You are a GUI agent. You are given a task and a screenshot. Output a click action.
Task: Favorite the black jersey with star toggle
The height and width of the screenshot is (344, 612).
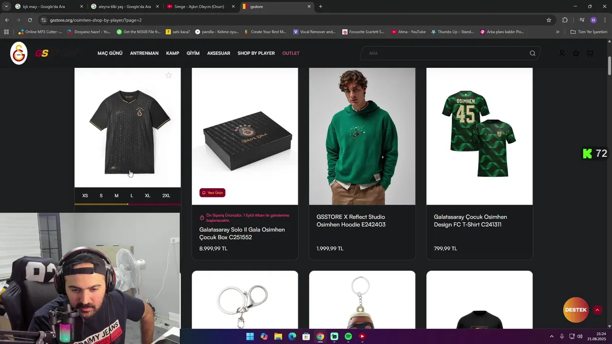[169, 75]
